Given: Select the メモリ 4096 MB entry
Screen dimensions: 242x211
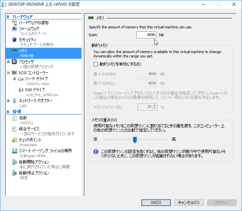Looking at the screenshot, I should pos(44,53).
